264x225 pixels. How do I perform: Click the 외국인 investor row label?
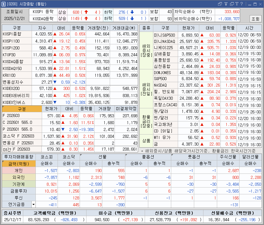click(19, 177)
